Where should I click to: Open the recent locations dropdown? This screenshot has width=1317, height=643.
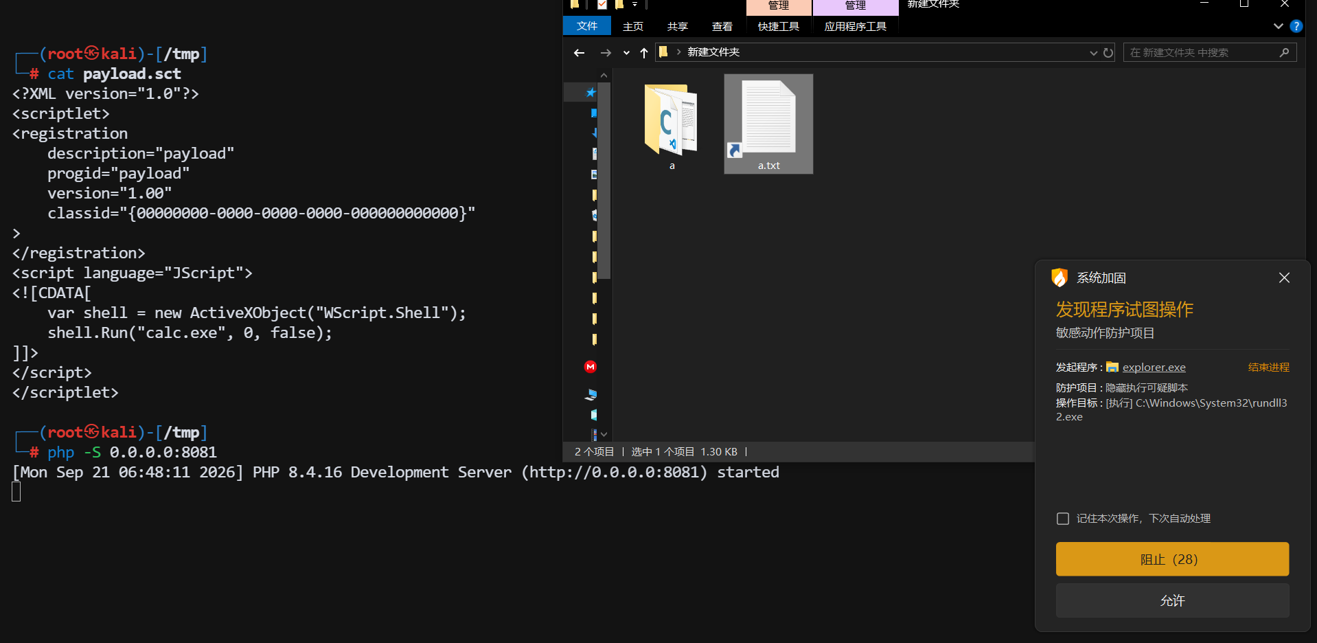(626, 53)
